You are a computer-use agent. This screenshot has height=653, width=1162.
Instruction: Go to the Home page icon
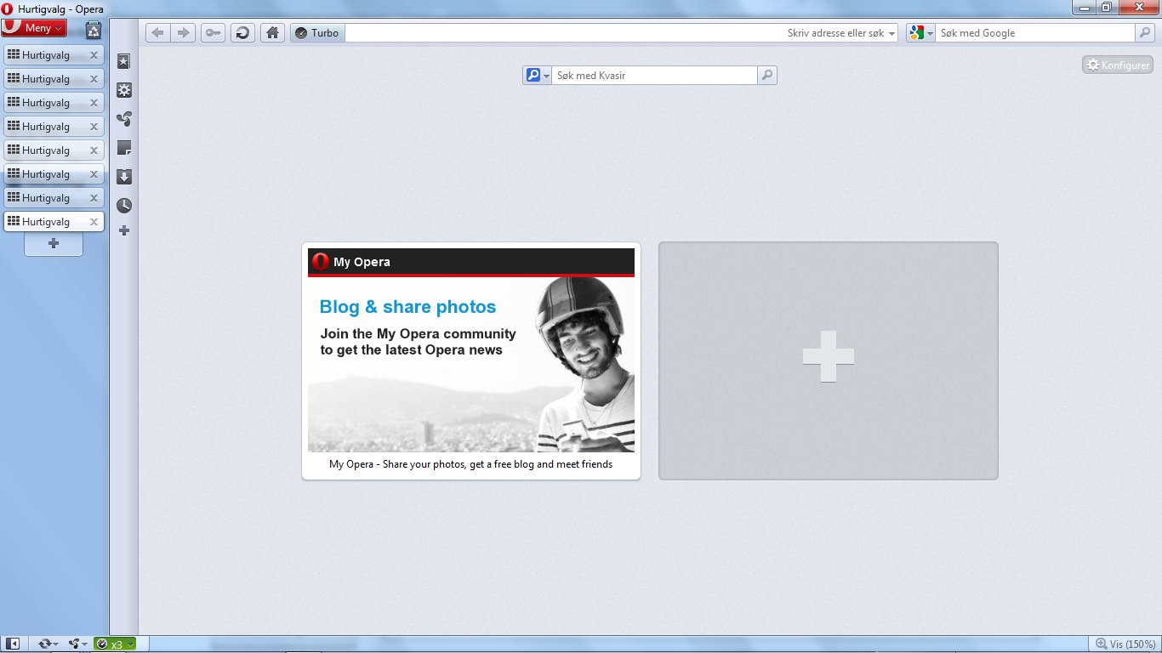pos(272,33)
